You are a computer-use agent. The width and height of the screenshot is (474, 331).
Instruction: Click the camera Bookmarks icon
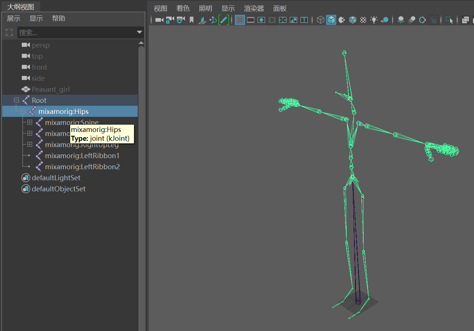click(x=192, y=20)
